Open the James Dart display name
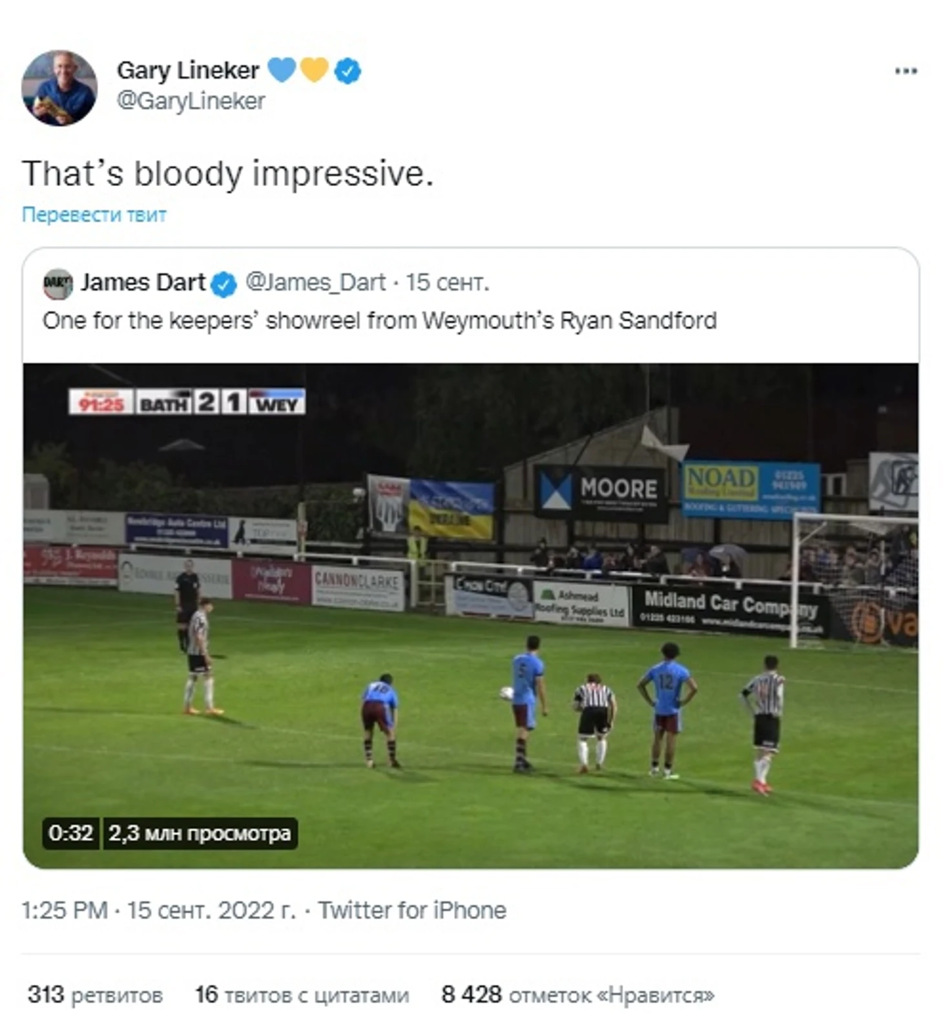This screenshot has width=943, height=1029. click(x=143, y=282)
